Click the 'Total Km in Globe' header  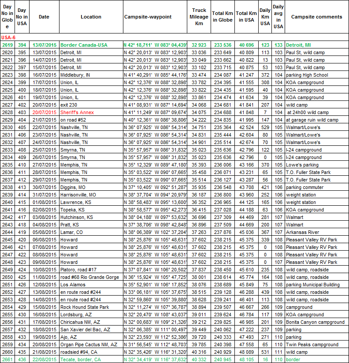coord(222,17)
